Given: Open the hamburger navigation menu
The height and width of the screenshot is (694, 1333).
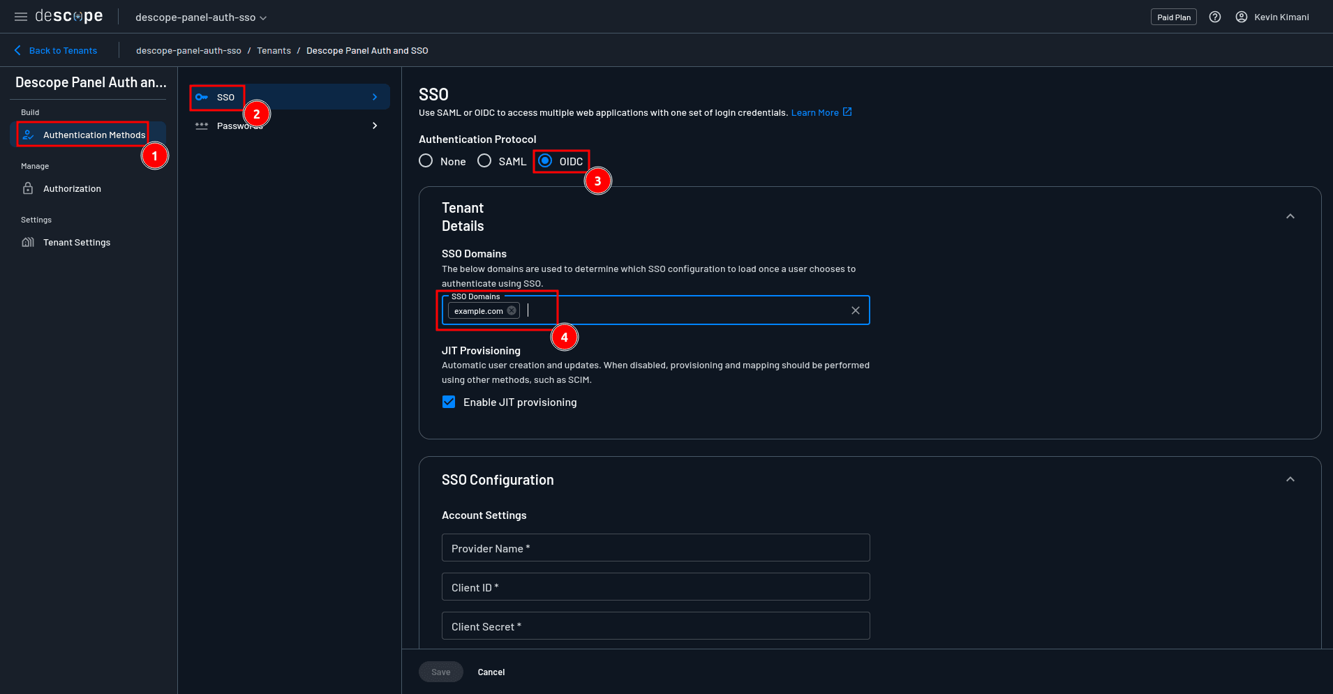Looking at the screenshot, I should pos(20,16).
